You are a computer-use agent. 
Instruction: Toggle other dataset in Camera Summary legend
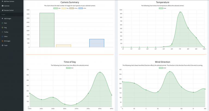[82, 8]
